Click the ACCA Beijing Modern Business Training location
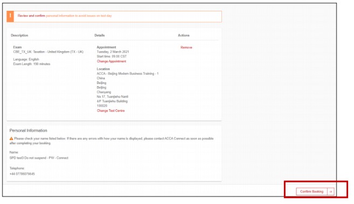Image resolution: width=354 pixels, height=204 pixels. point(128,74)
